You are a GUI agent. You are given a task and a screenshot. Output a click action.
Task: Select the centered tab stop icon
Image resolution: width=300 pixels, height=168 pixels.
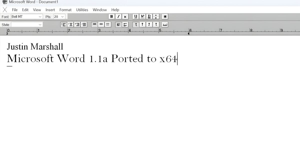(142, 24)
